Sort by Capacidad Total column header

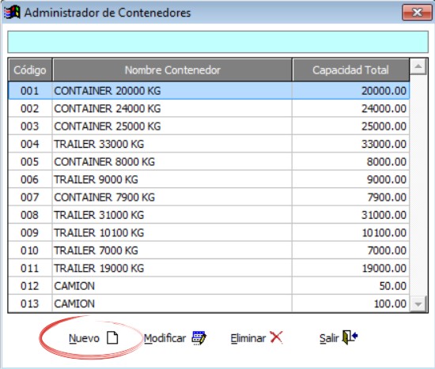point(350,70)
